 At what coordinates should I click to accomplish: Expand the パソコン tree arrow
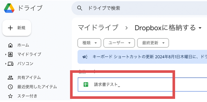click(x=6, y=64)
